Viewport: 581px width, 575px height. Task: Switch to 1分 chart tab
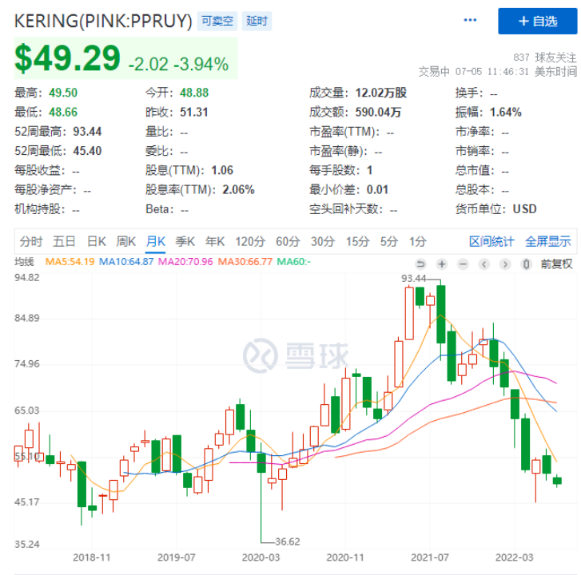[418, 241]
